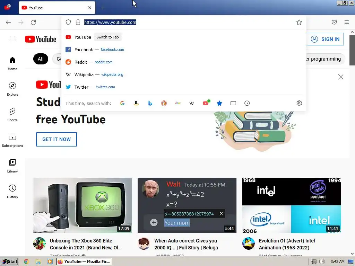This screenshot has height=266, width=355.
Task: Open the tracking protection shield icon
Action: (x=68, y=22)
